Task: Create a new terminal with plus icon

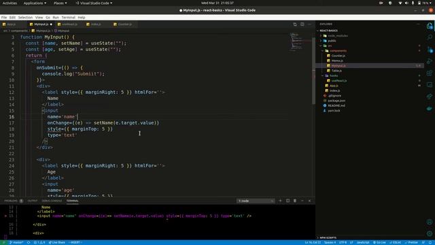Action: click(280, 201)
